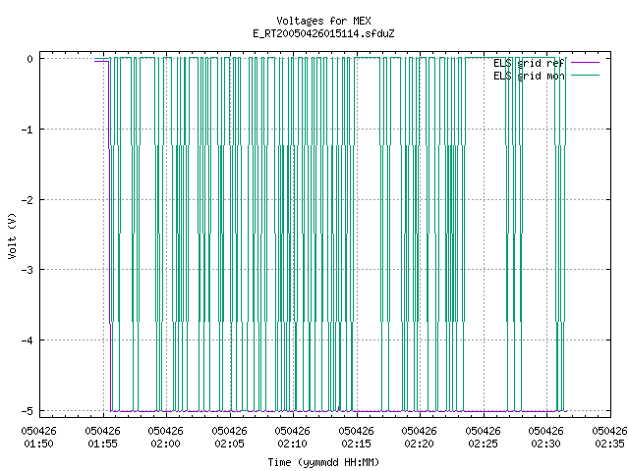The width and height of the screenshot is (629, 471).
Task: Click the y-axis tick label 0
Action: pos(30,59)
